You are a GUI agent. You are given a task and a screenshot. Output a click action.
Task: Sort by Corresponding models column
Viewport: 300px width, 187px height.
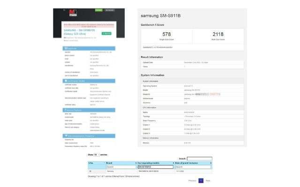(156, 163)
